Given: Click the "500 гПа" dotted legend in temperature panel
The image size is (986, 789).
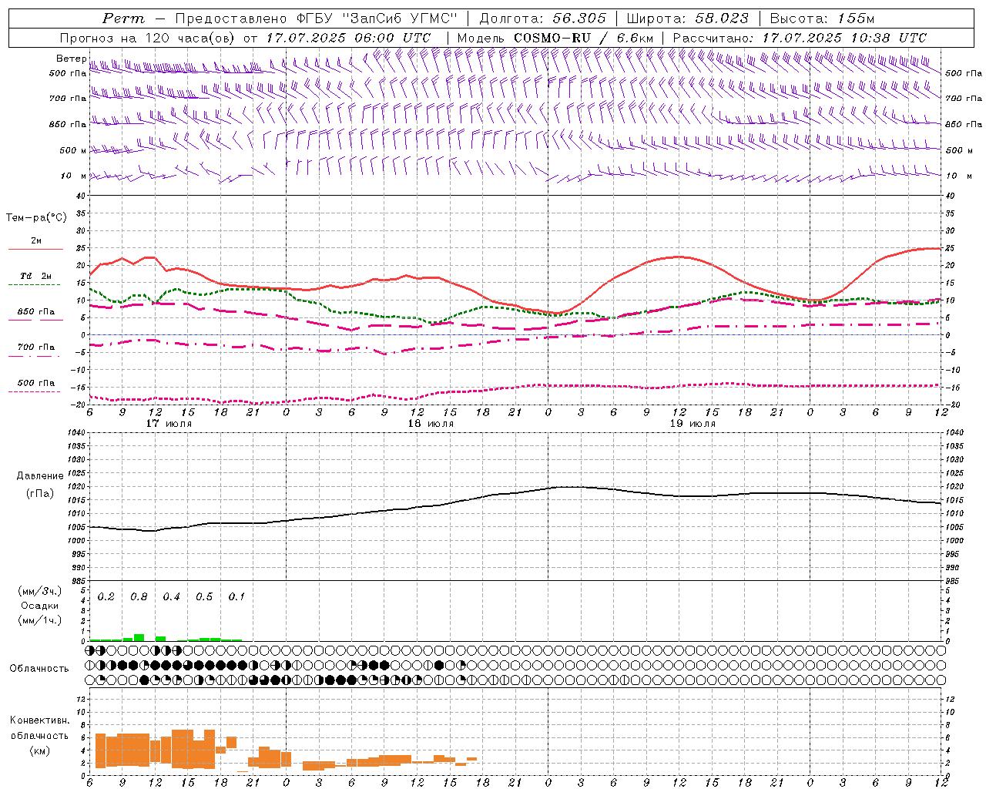Looking at the screenshot, I should coord(36,383).
